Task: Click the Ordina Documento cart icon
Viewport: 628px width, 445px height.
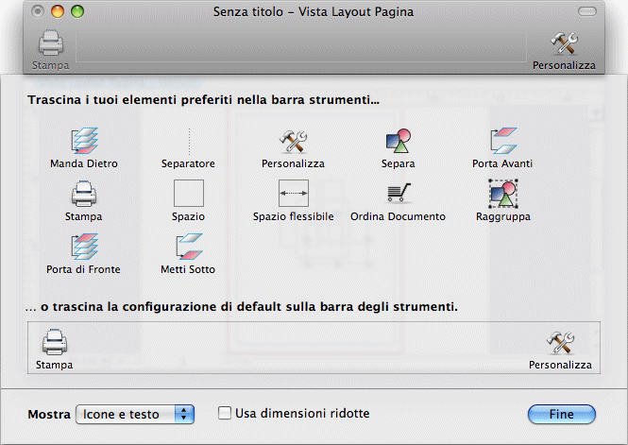Action: pyautogui.click(x=399, y=193)
